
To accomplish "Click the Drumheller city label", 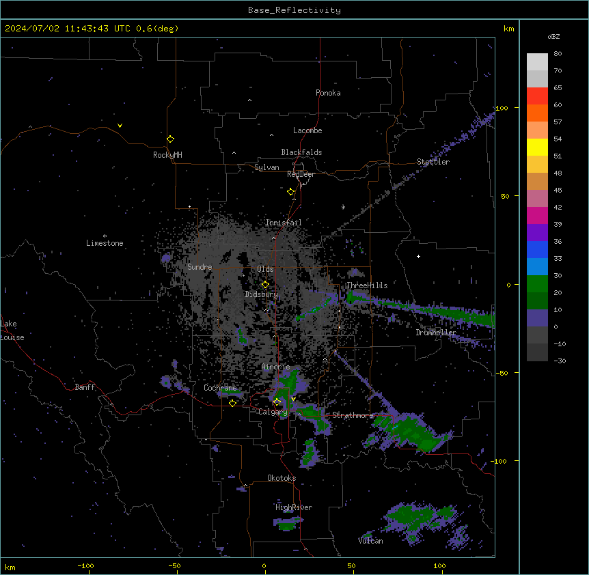I will (x=436, y=333).
